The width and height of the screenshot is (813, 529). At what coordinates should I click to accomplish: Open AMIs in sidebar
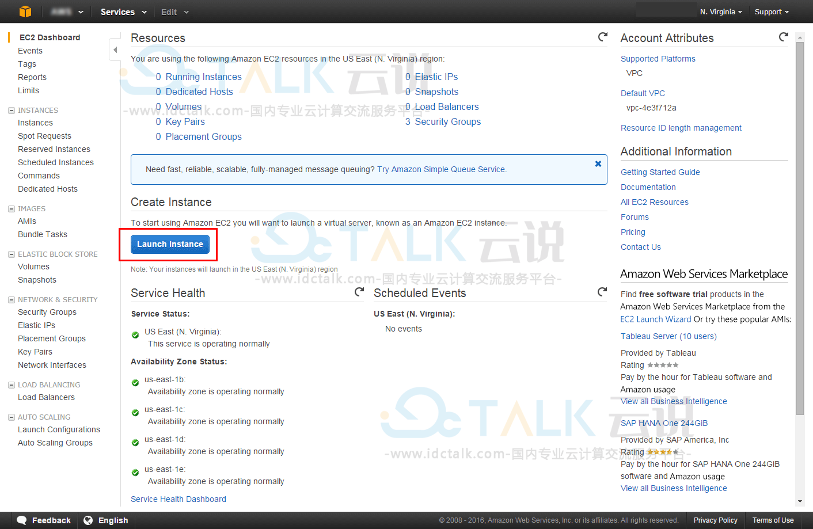27,221
